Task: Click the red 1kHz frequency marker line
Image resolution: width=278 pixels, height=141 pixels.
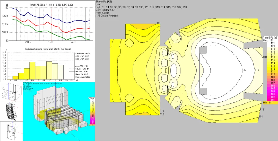Action: coord(51,24)
